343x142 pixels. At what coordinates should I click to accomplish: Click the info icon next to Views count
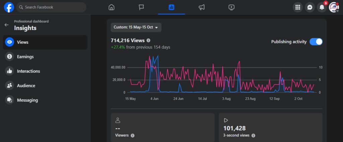click(148, 41)
